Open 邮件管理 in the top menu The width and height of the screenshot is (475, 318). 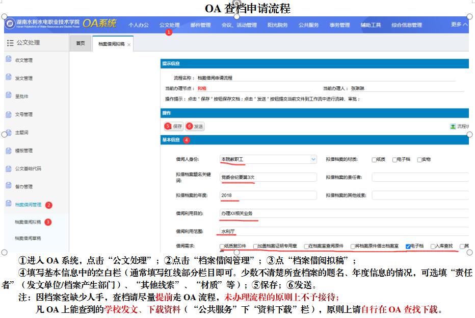click(x=200, y=25)
